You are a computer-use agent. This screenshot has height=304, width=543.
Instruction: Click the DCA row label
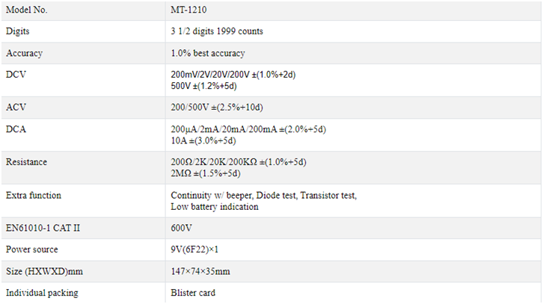[16, 129]
